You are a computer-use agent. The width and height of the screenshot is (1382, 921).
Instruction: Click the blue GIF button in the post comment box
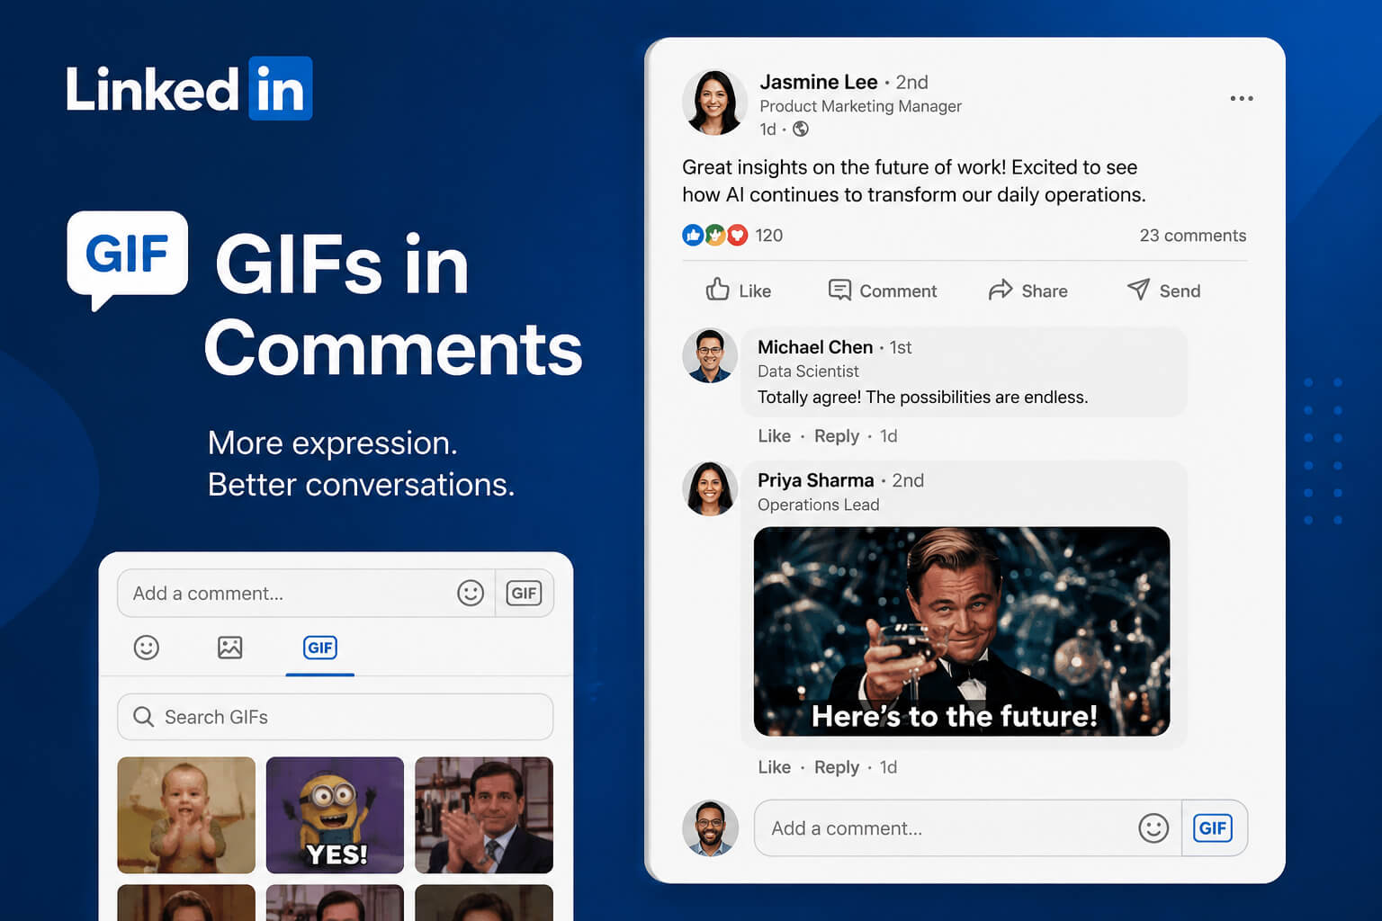tap(1213, 828)
